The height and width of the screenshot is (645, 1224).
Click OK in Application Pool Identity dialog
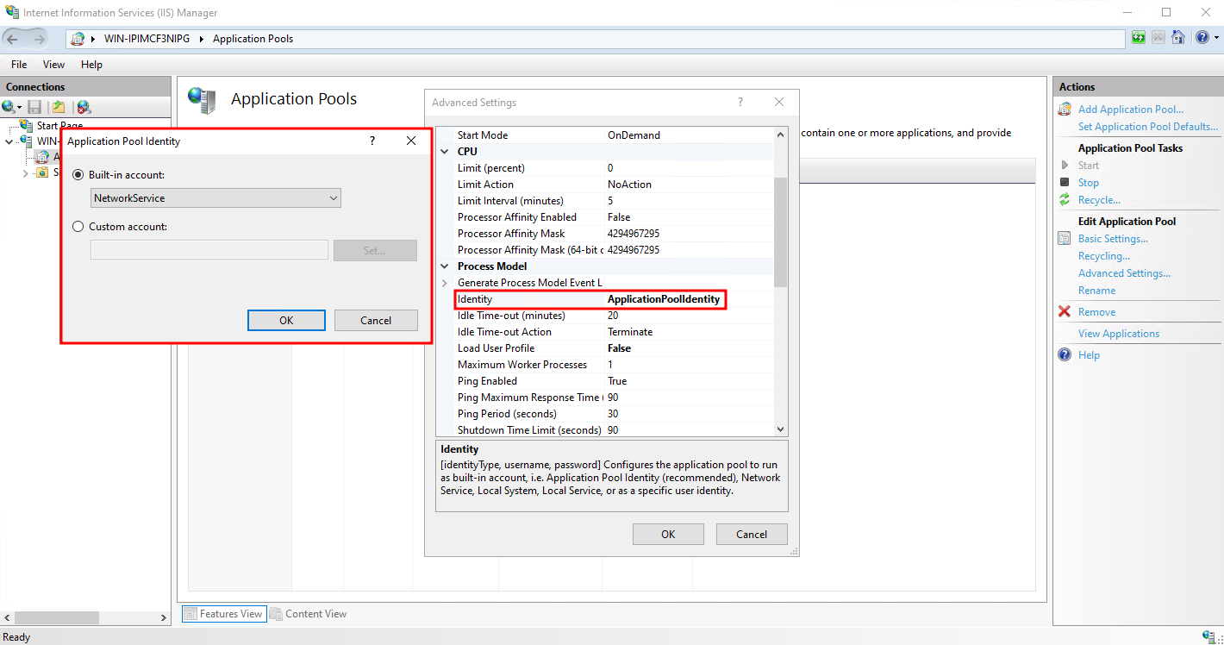(x=286, y=320)
